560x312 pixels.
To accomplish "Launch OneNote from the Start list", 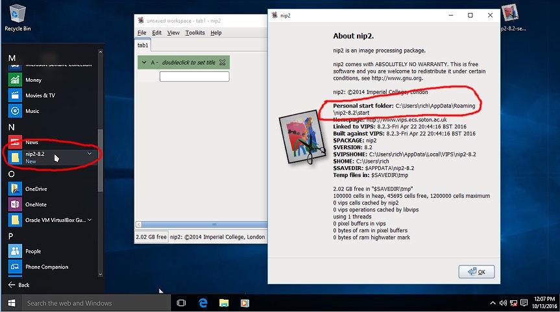I will pos(36,204).
